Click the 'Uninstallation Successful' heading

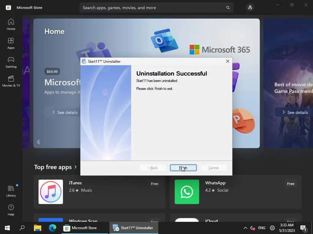171,73
